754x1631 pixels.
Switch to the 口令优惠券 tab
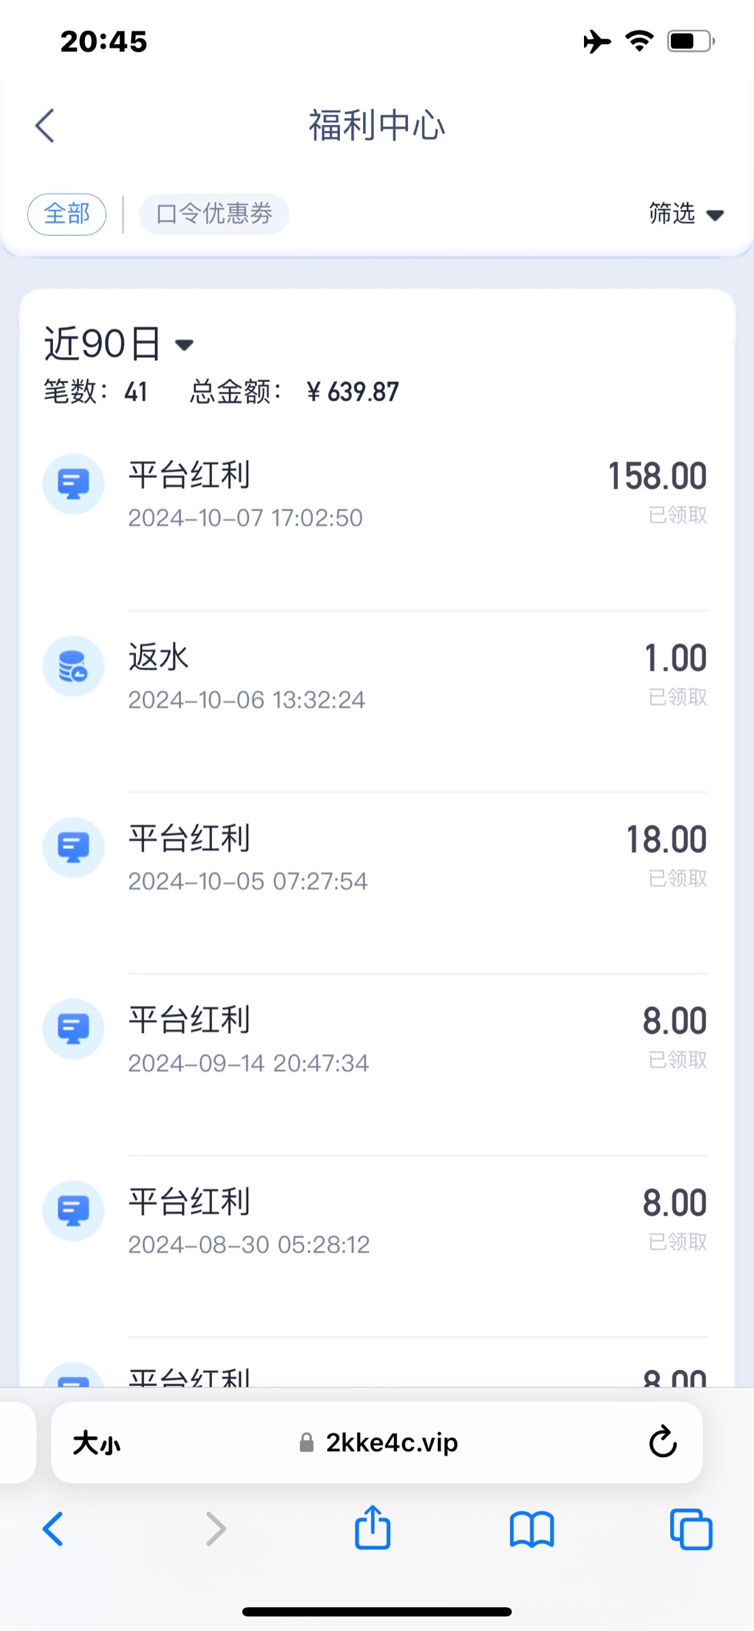pyautogui.click(x=214, y=215)
